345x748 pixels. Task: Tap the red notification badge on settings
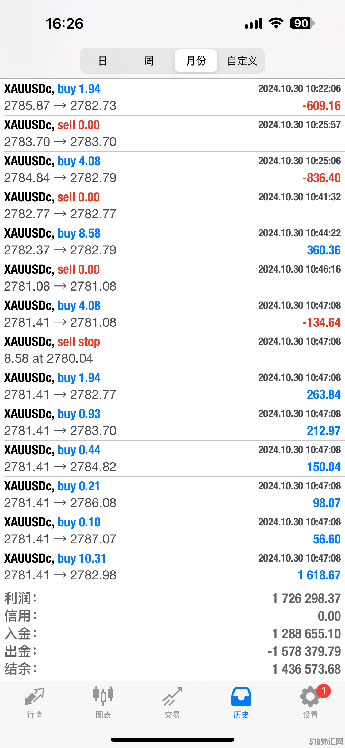tap(324, 691)
